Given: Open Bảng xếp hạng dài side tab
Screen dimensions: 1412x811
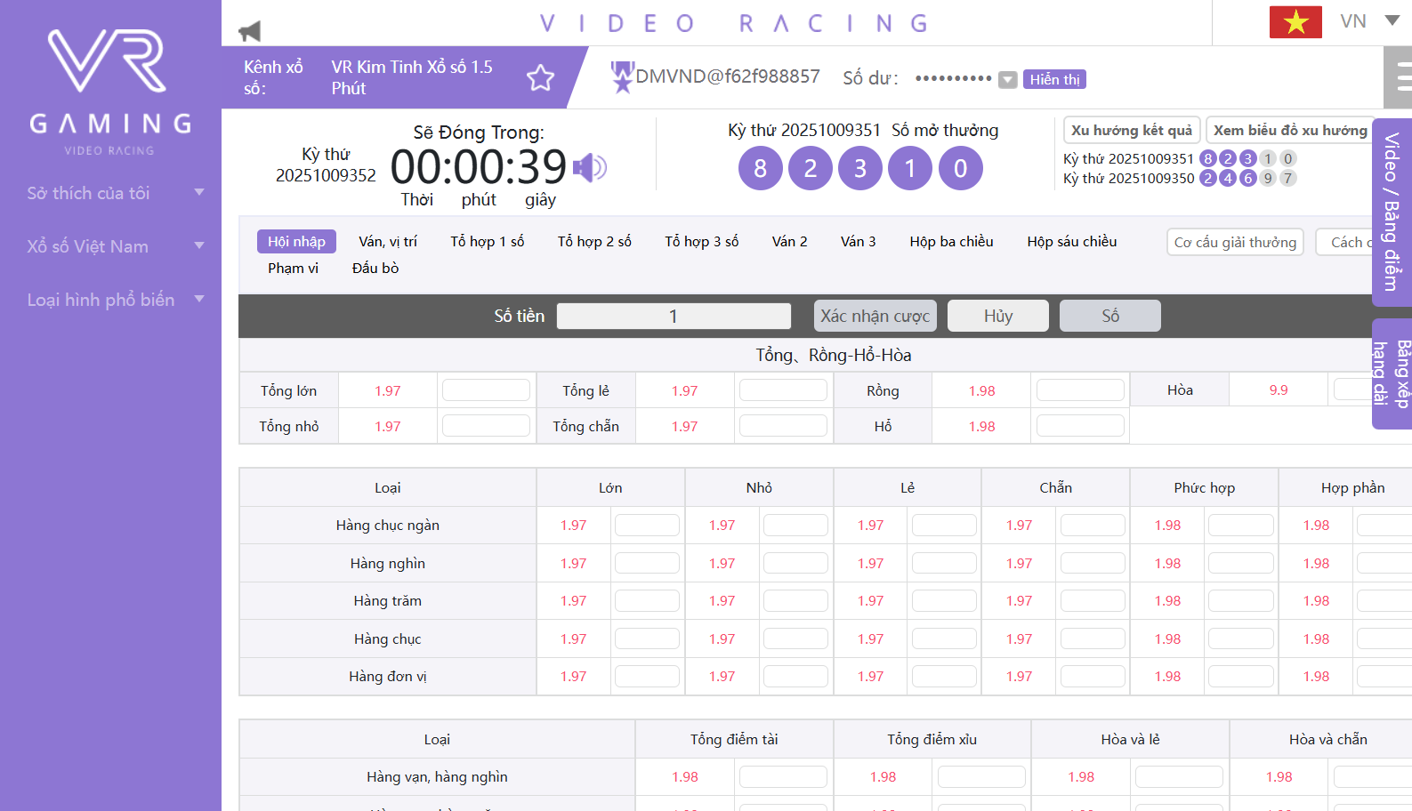Looking at the screenshot, I should point(1392,373).
